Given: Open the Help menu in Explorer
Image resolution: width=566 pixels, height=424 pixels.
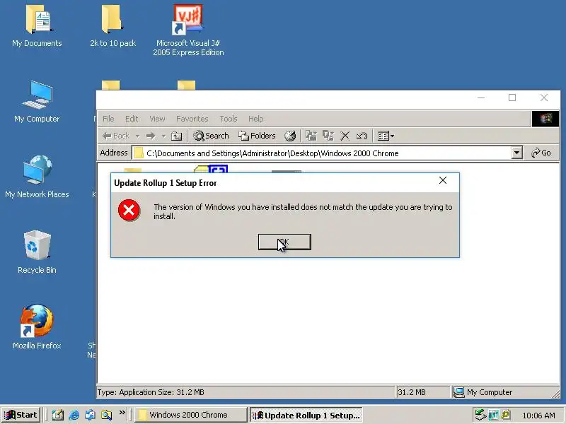Looking at the screenshot, I should (255, 119).
